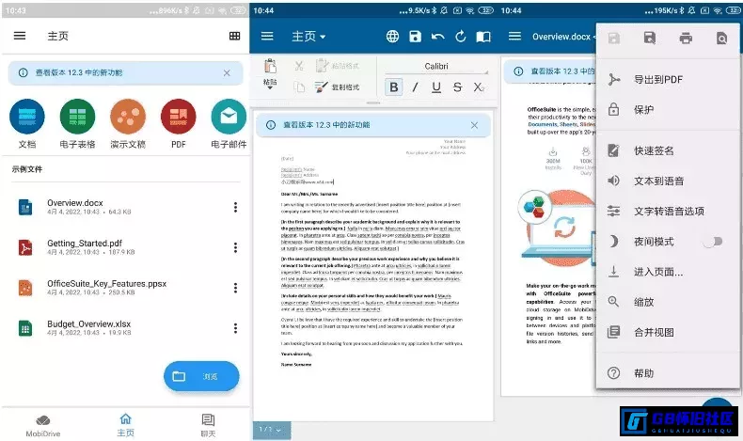Click the globe icon in editor toolbar
This screenshot has height=441, width=743.
(x=392, y=37)
